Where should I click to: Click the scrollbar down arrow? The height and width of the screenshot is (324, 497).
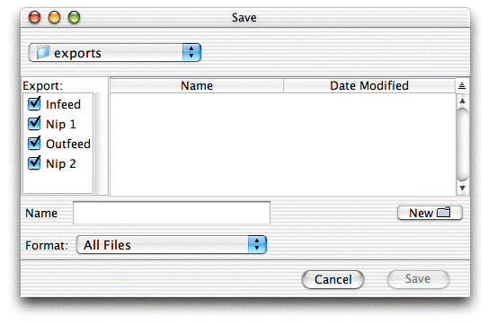462,188
